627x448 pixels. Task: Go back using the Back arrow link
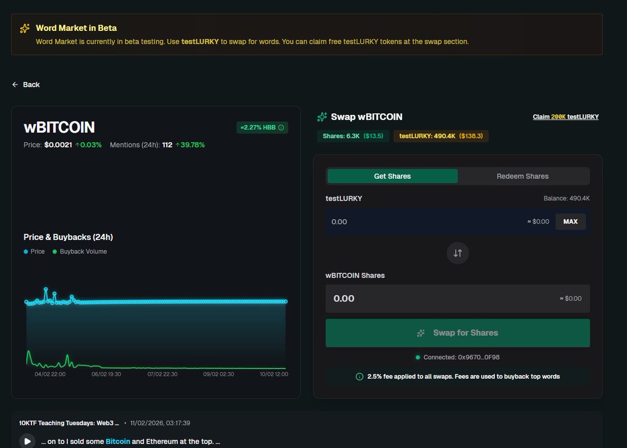26,85
